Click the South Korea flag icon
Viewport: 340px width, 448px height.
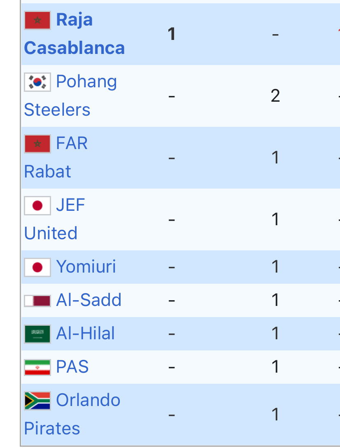tap(37, 82)
